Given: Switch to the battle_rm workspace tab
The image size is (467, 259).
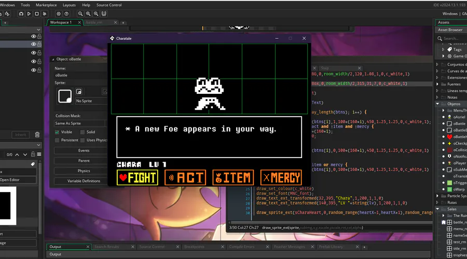Looking at the screenshot, I should 94,23.
